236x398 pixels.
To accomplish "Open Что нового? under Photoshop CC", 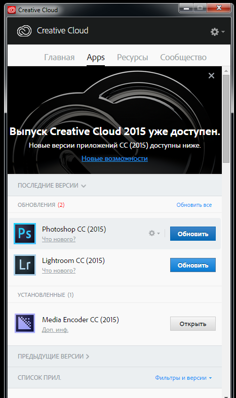I will click(x=59, y=239).
